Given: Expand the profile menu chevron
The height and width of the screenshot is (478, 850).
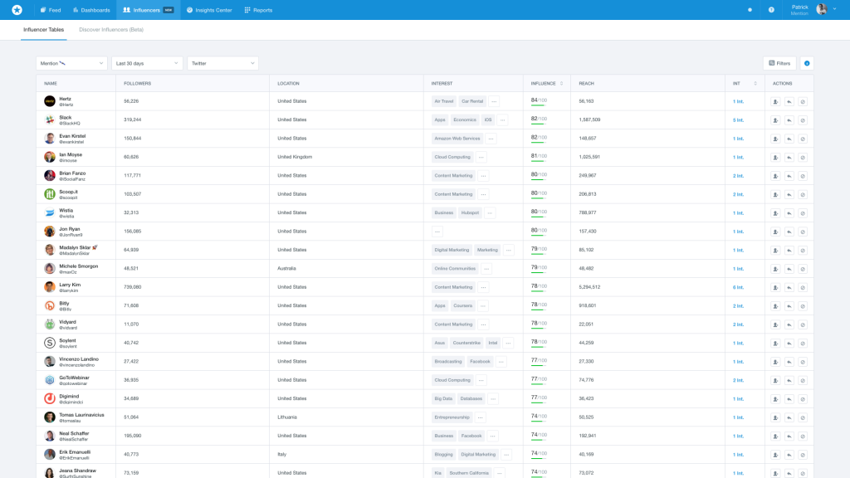Looking at the screenshot, I should tap(834, 9).
